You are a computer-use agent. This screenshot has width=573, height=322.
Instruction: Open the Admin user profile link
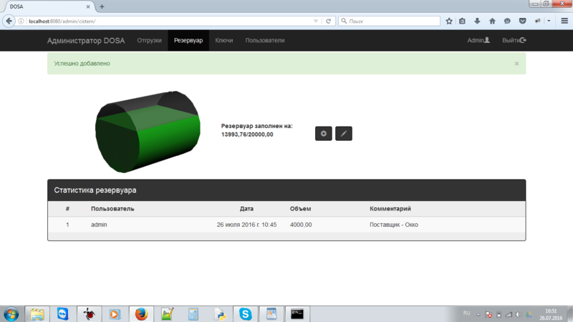[x=478, y=40]
